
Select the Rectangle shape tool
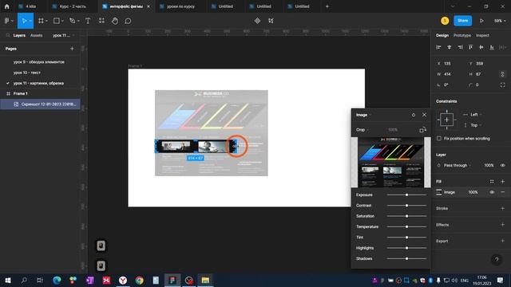tap(57, 21)
